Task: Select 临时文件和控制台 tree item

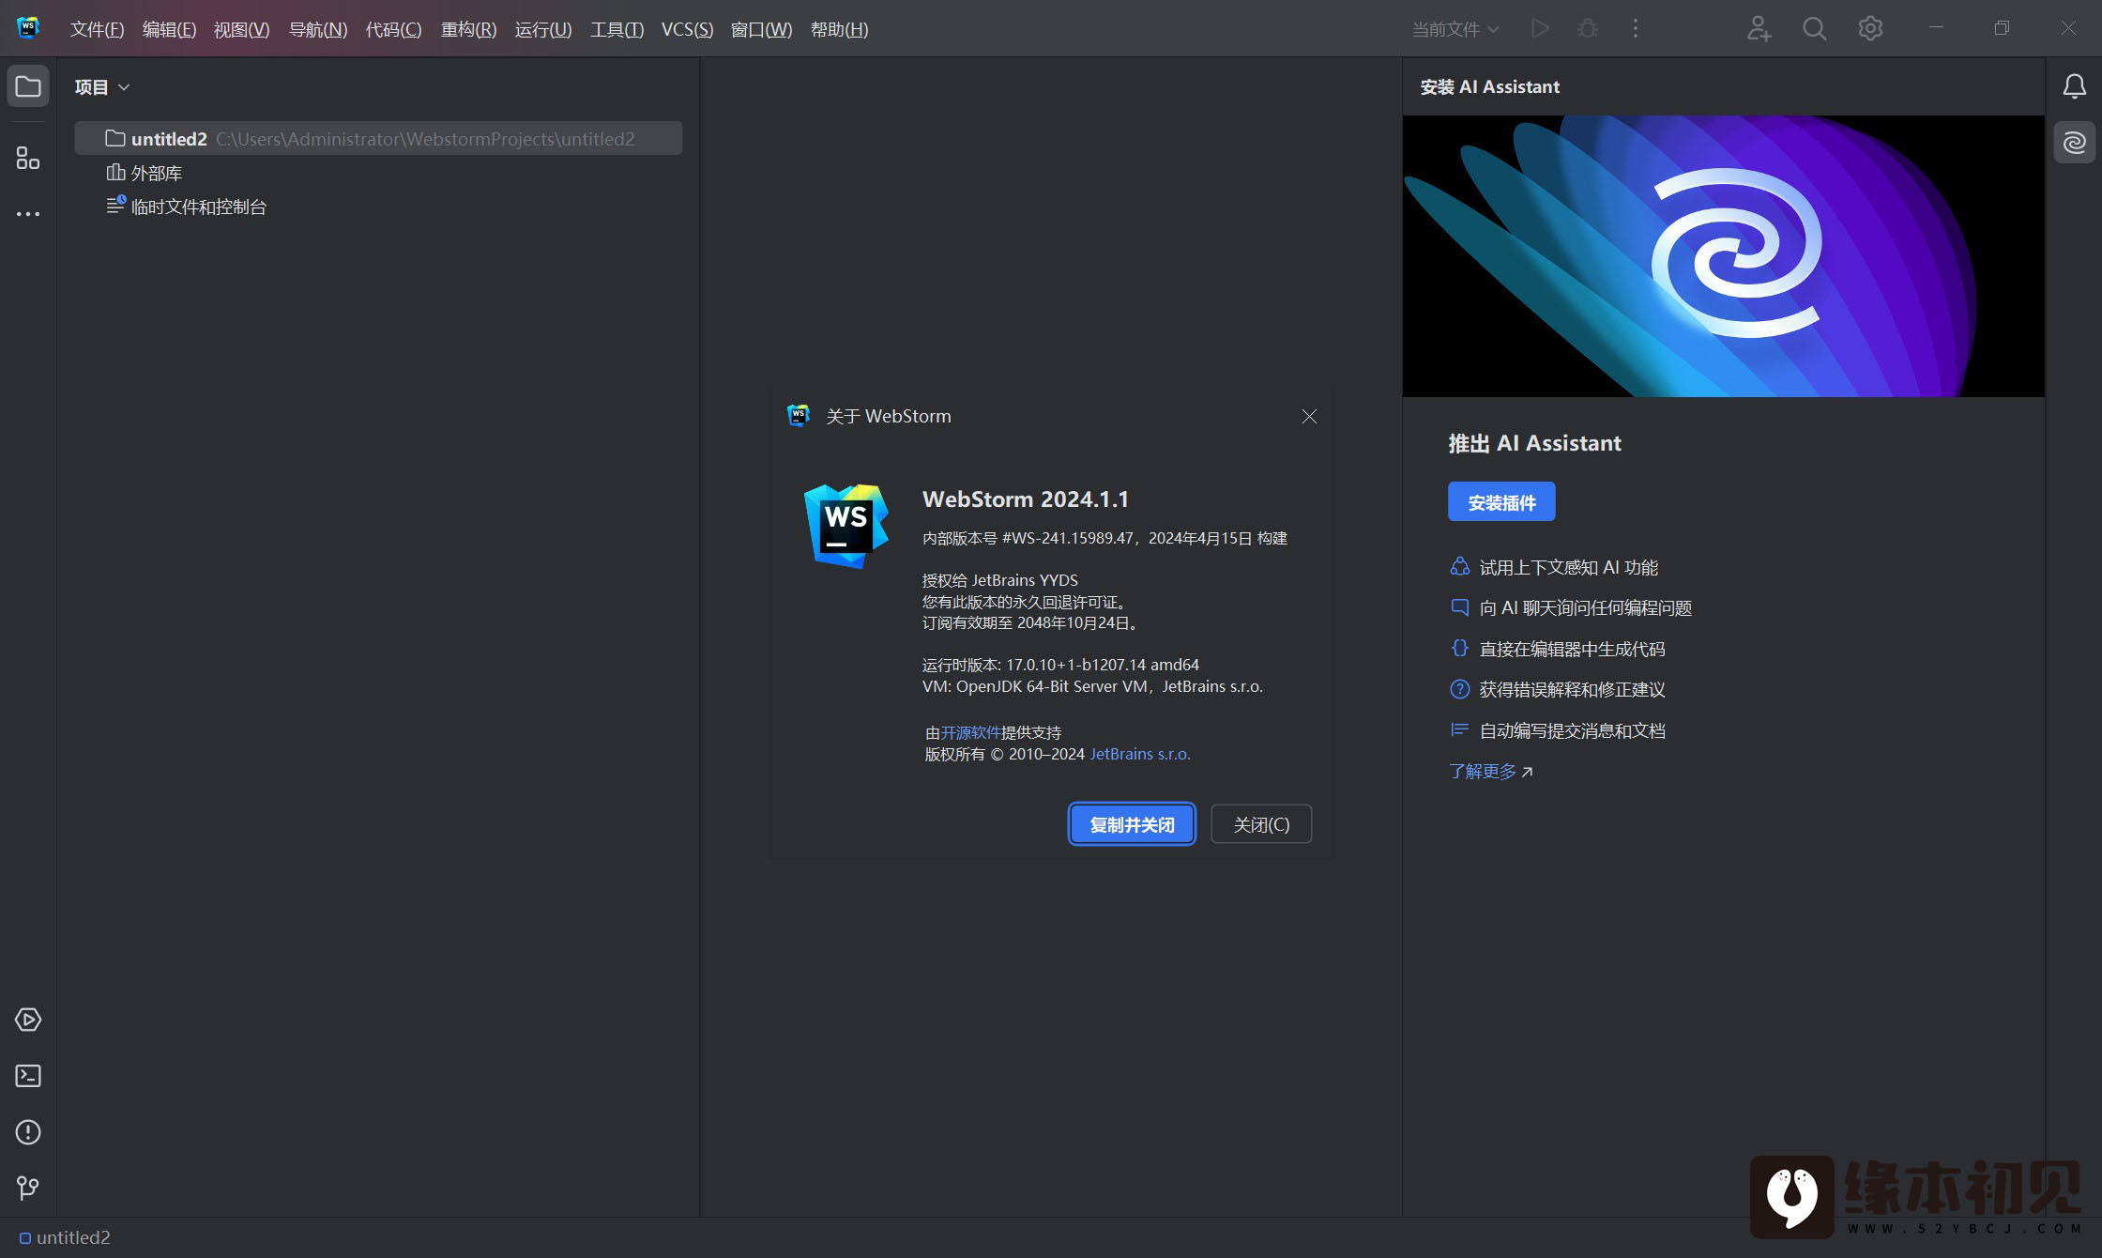Action: [x=186, y=207]
